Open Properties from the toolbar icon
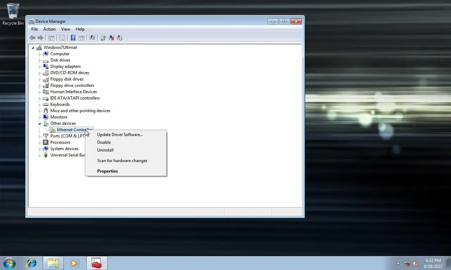This screenshot has height=270, width=451. pyautogui.click(x=62, y=38)
